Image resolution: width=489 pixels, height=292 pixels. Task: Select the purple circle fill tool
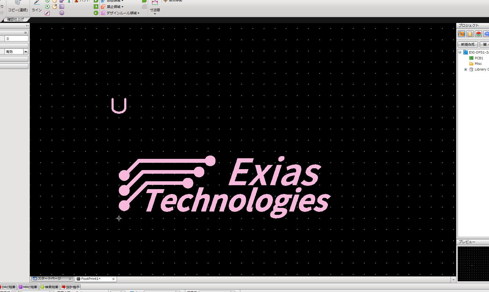[x=62, y=13]
